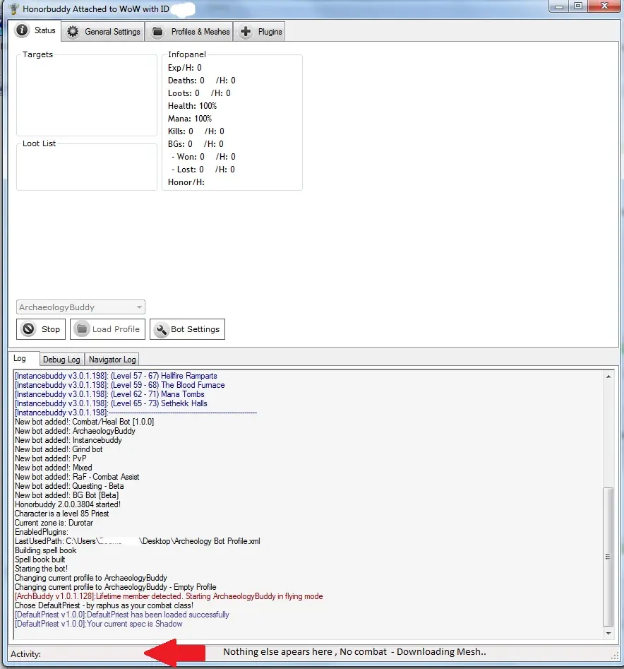The image size is (624, 669).
Task: Click the gear icon for General Settings
Action: 72,32
